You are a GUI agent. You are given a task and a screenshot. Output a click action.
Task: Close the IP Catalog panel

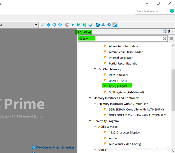pyautogui.click(x=173, y=31)
